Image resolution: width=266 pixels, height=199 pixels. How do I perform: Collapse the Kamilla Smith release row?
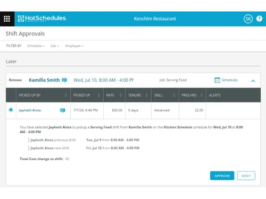click(253, 81)
